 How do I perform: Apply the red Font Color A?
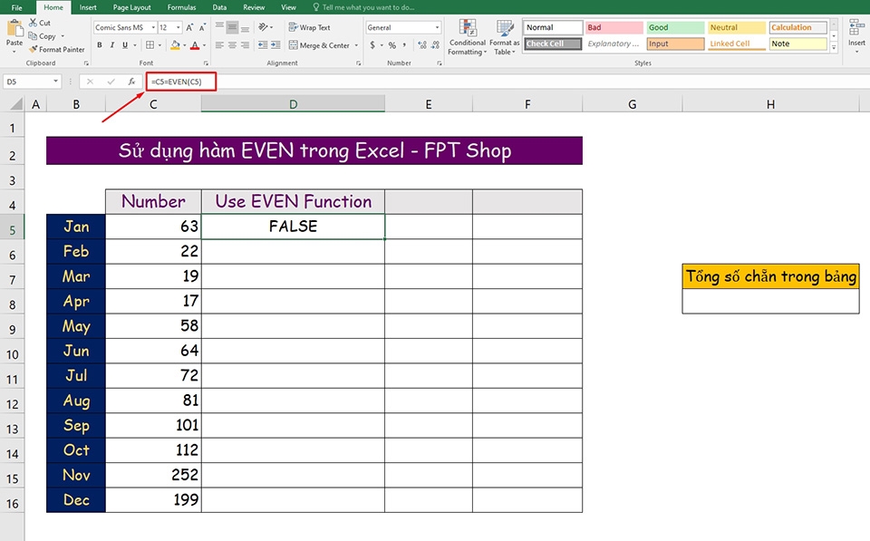click(195, 45)
